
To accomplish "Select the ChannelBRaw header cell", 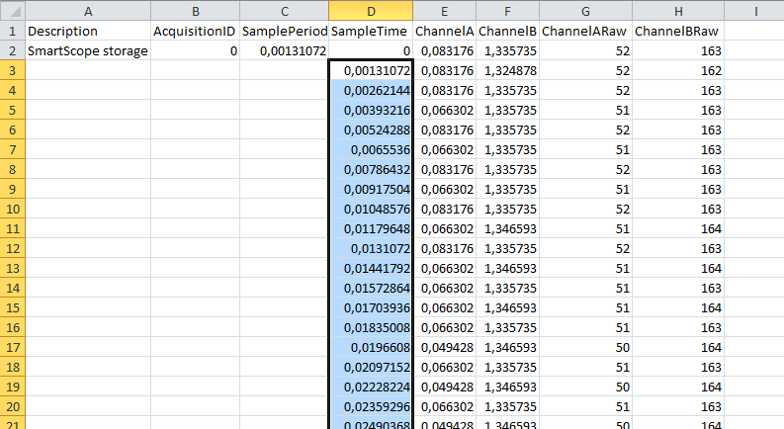I will (678, 31).
